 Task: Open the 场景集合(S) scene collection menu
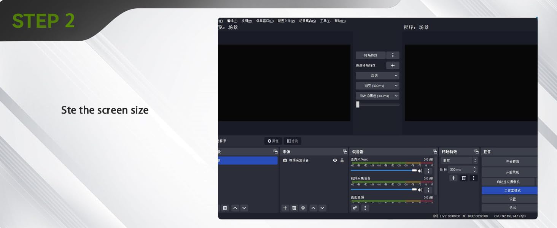click(x=307, y=21)
